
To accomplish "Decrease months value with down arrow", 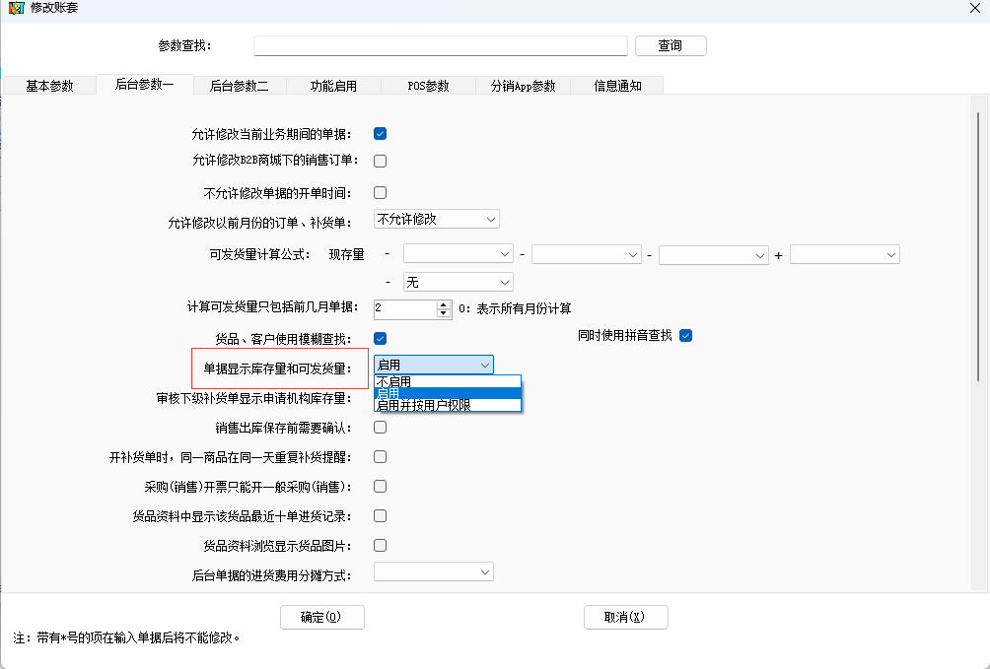I will 444,313.
